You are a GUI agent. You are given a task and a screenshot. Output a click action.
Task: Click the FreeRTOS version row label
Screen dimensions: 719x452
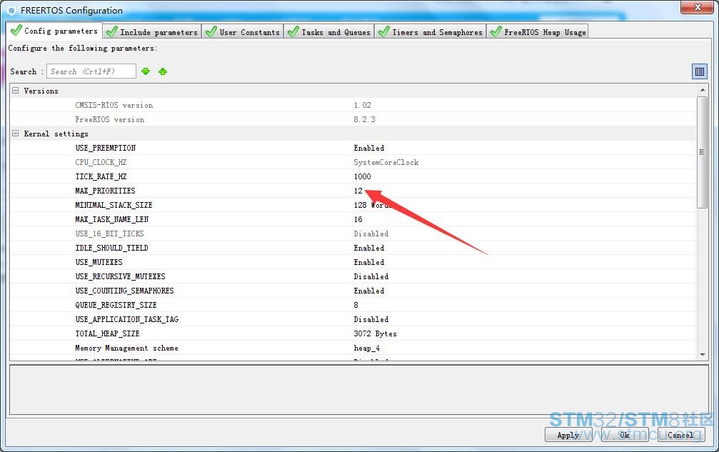tap(109, 119)
